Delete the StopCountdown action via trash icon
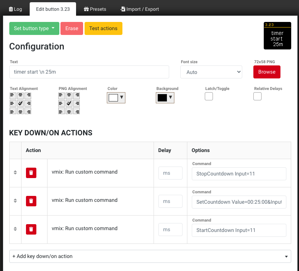The height and width of the screenshot is (271, 299). tap(31, 173)
